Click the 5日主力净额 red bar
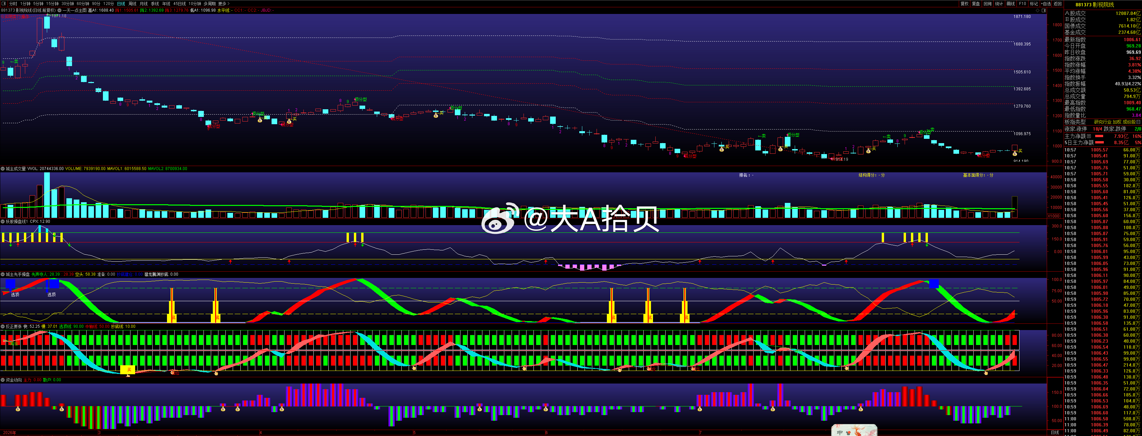The image size is (1142, 436). [x=1100, y=143]
